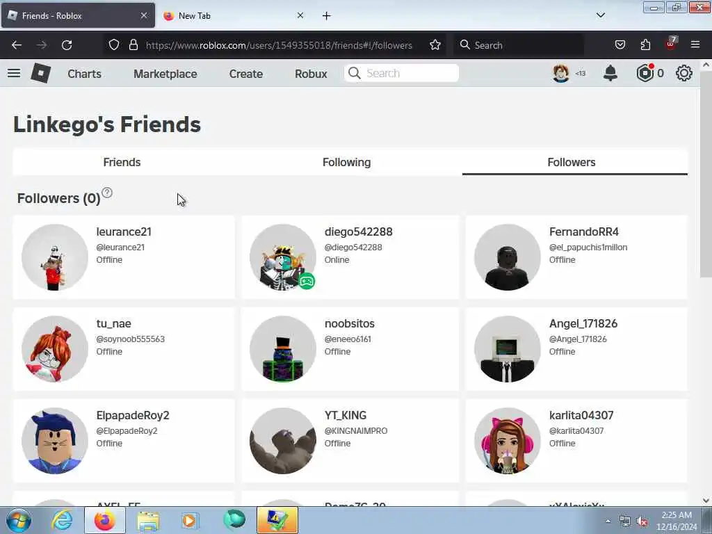
Task: Click the Roblox logo home icon
Action: click(x=41, y=73)
